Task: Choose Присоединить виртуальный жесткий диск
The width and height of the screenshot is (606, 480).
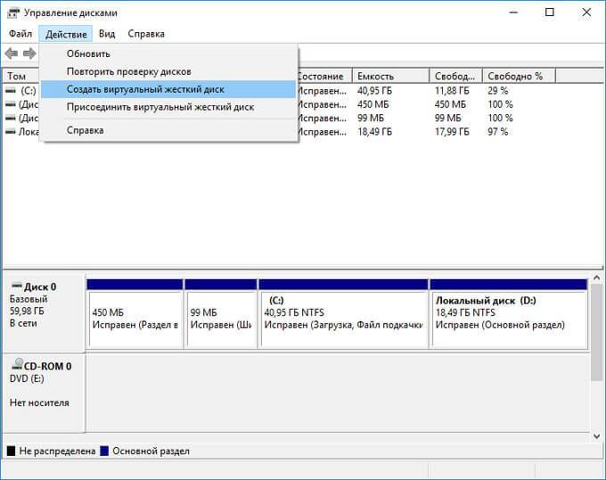Action: click(160, 107)
